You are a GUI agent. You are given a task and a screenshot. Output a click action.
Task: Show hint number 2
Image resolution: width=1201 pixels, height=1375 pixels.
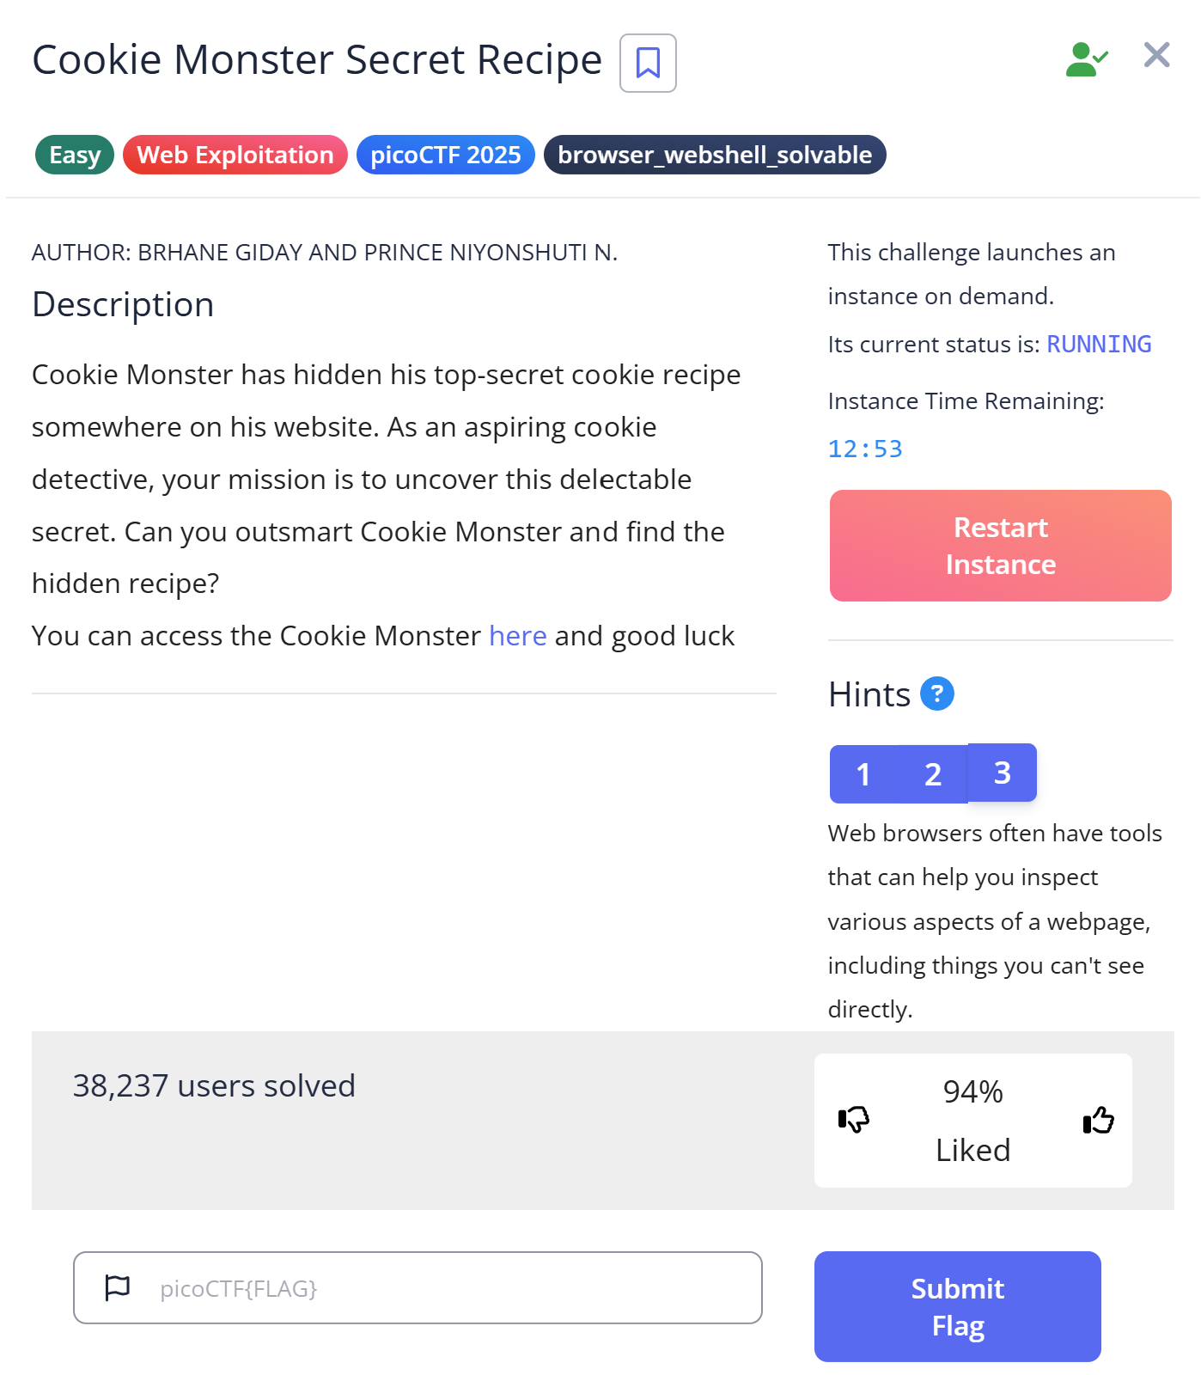(933, 774)
